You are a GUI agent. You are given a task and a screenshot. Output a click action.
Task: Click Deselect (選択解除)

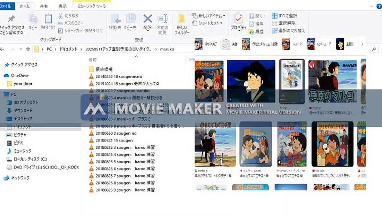click(x=284, y=23)
